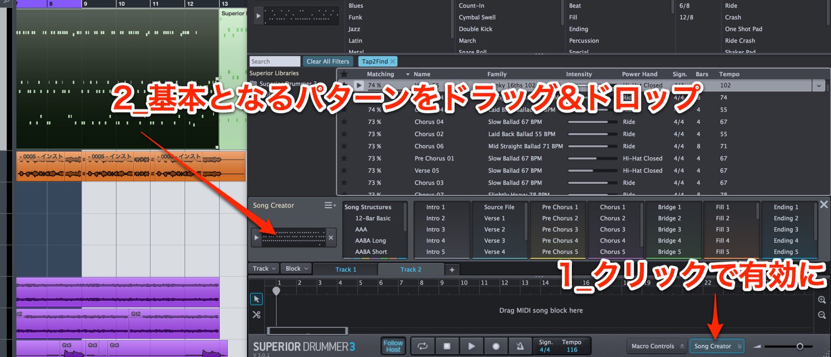Click the Clear All Filters button
Image resolution: width=831 pixels, height=357 pixels.
328,61
